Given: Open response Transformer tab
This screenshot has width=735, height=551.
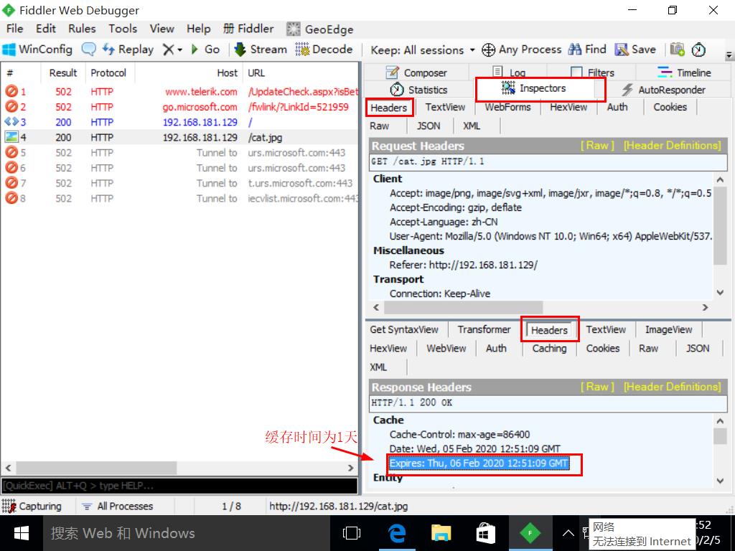Looking at the screenshot, I should click(x=484, y=329).
